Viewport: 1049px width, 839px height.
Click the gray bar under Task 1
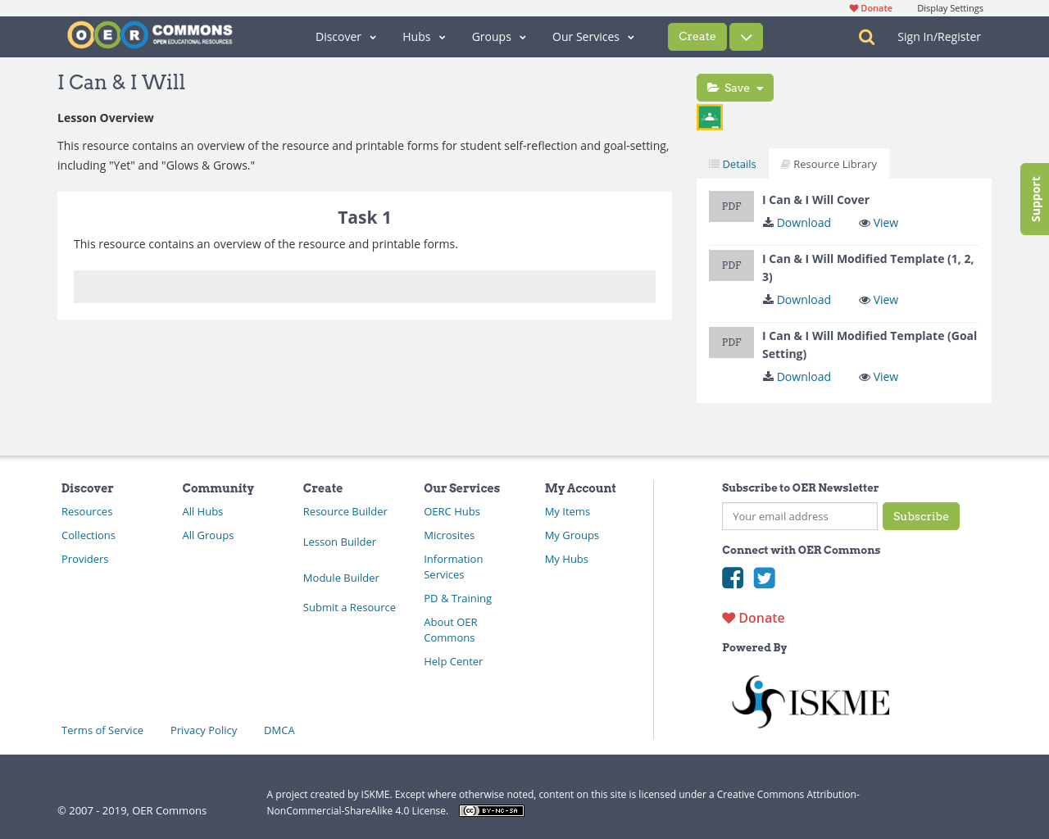(365, 287)
